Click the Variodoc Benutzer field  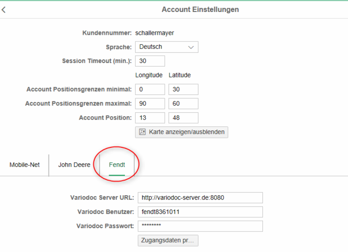pos(200,212)
